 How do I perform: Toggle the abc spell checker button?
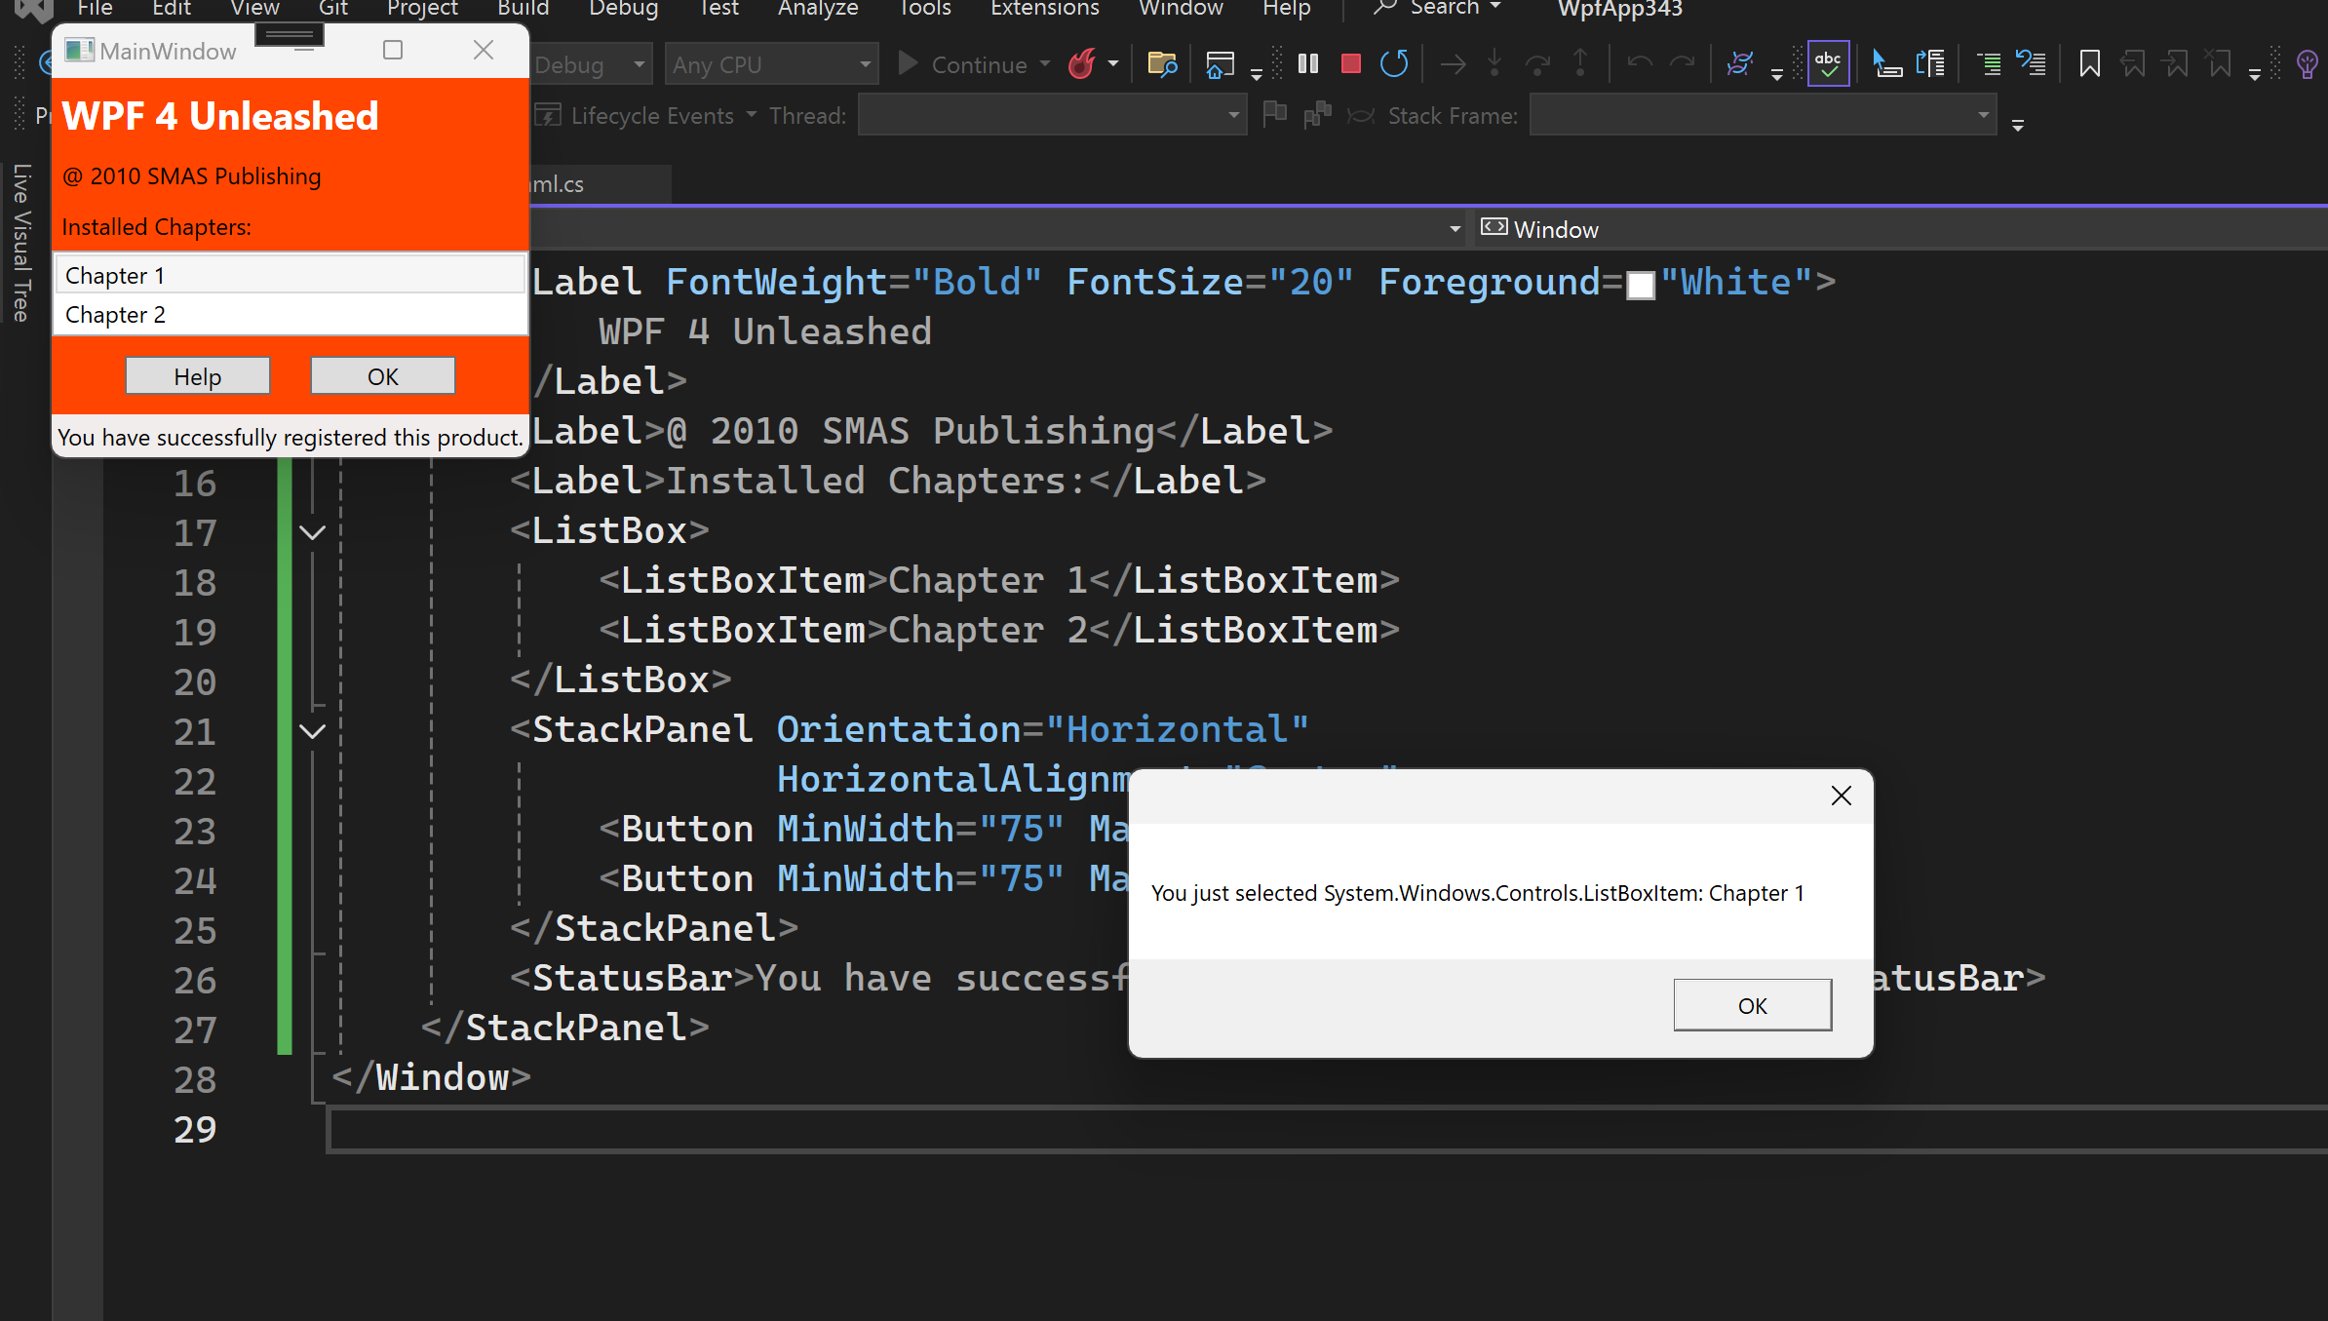click(1828, 64)
